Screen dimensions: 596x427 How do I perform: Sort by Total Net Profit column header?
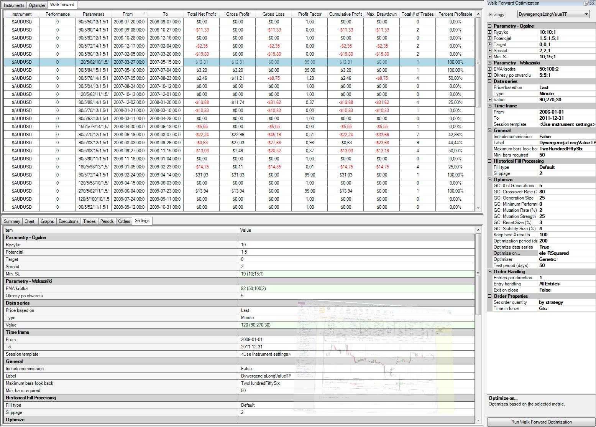(202, 14)
